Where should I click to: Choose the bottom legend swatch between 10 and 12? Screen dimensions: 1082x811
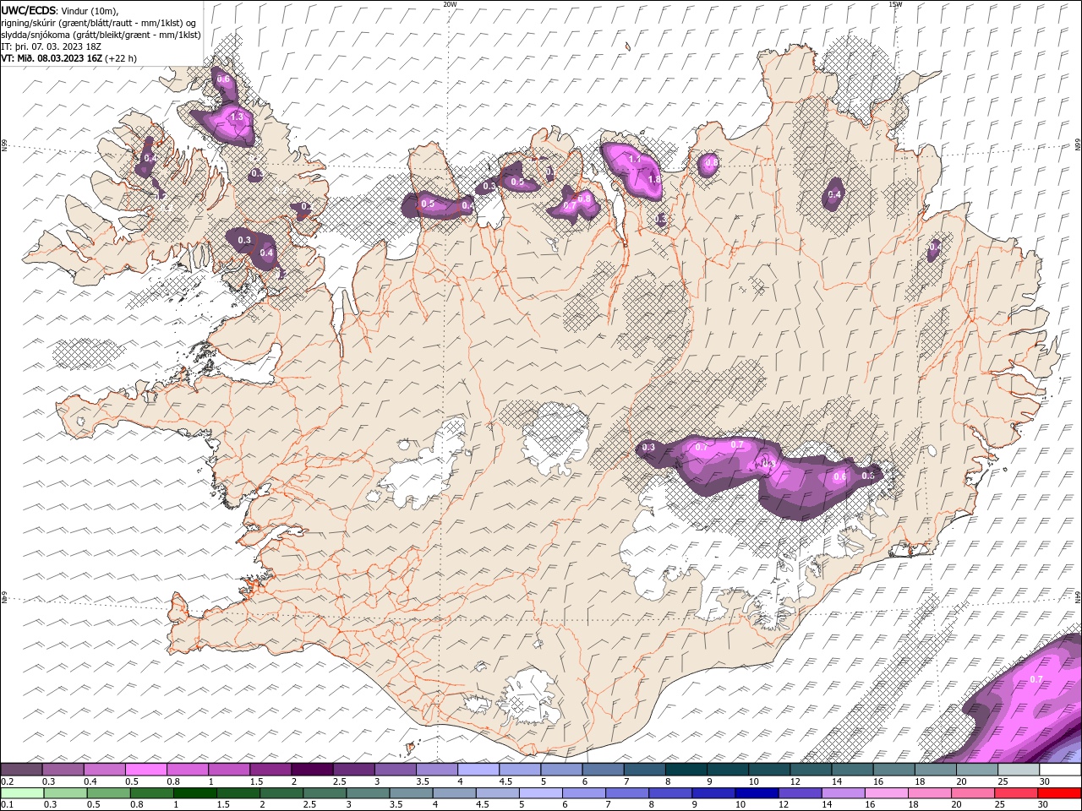click(x=756, y=793)
